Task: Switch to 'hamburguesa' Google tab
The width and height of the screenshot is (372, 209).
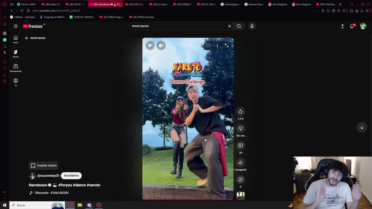Action: click(230, 4)
